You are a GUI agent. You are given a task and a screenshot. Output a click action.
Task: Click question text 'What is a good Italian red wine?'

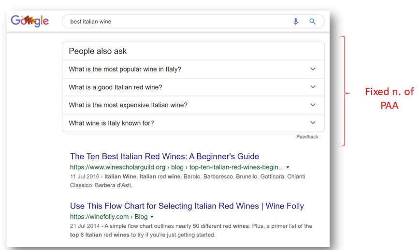coord(116,87)
